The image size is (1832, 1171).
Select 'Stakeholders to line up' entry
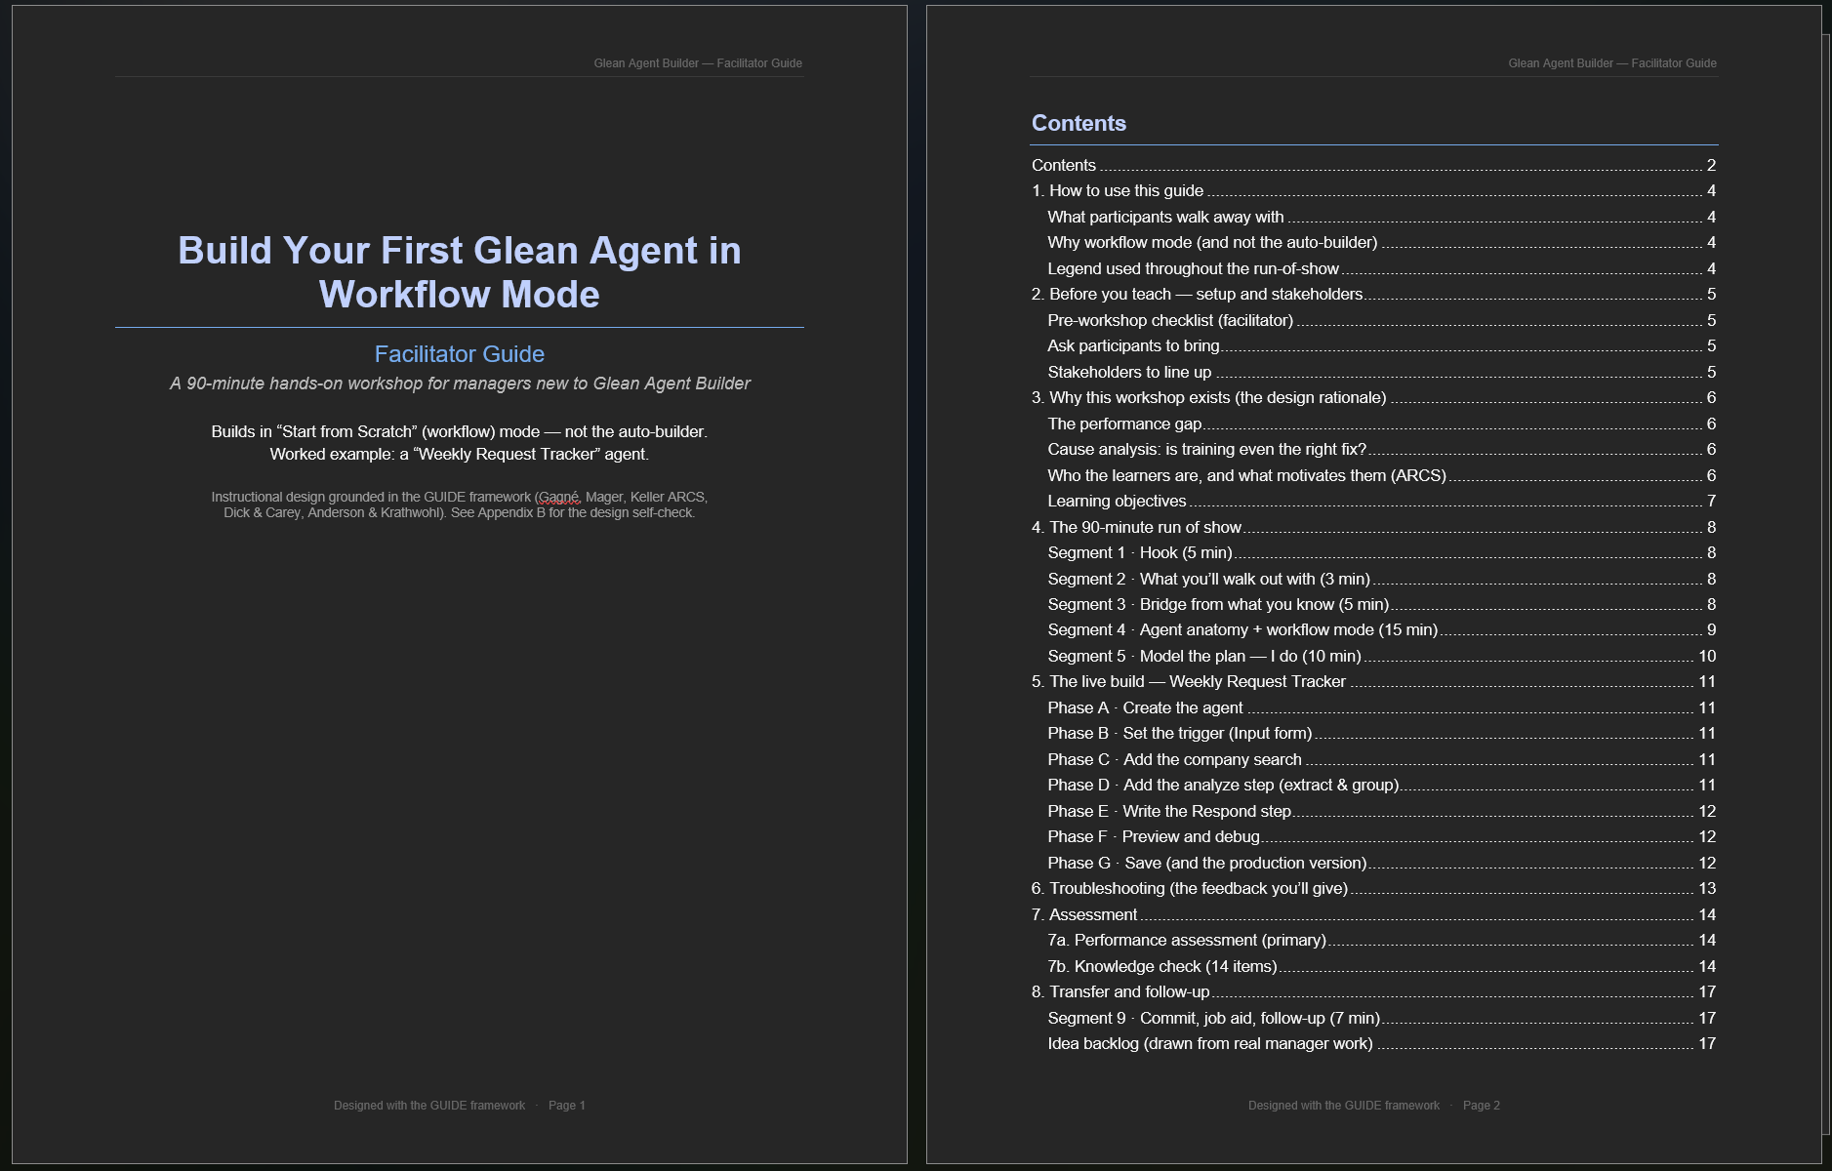click(x=1381, y=372)
